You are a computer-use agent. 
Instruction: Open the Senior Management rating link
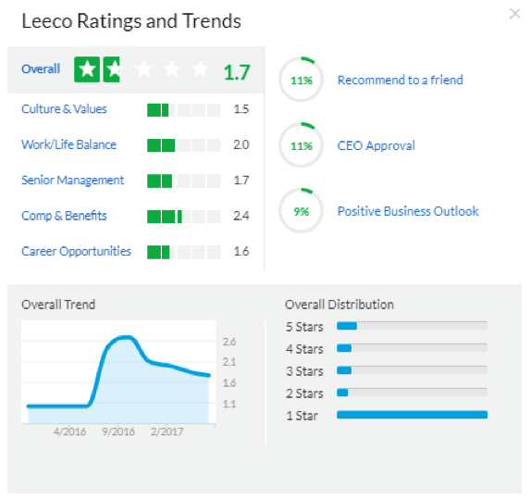[x=72, y=181]
